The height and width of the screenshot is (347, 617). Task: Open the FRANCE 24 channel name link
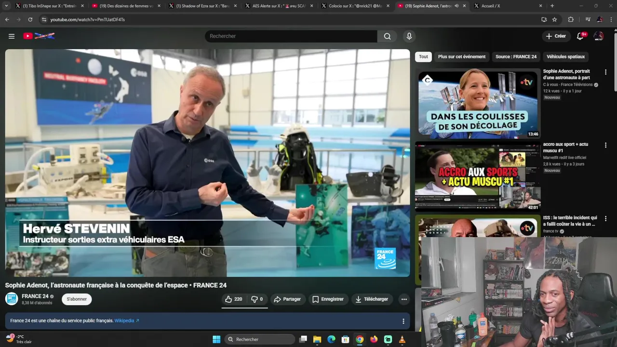(x=35, y=296)
